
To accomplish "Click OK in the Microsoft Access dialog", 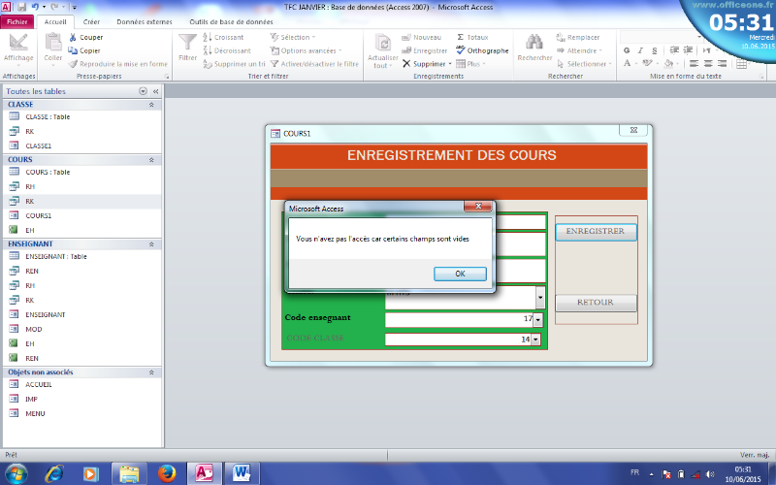I will coord(460,274).
